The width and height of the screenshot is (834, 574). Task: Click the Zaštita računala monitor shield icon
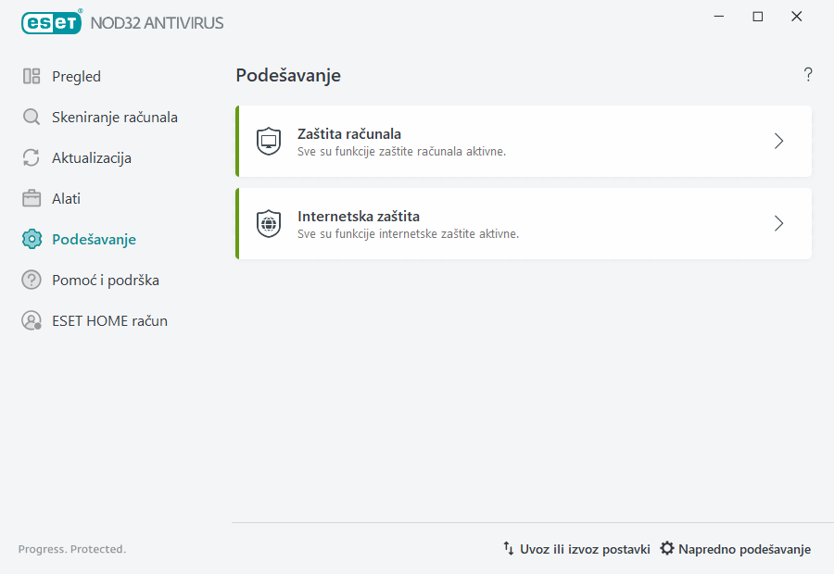click(x=268, y=141)
